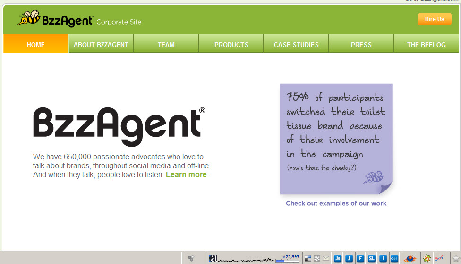Viewport: 461px width, 264px height.
Task: Toggle the F (Flash) status bar button
Action: coord(360,258)
